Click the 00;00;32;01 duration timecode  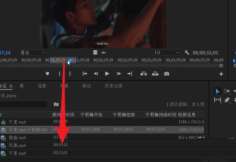point(205,53)
